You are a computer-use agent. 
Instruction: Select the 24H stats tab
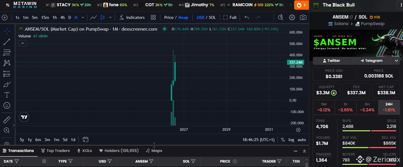coord(389,107)
